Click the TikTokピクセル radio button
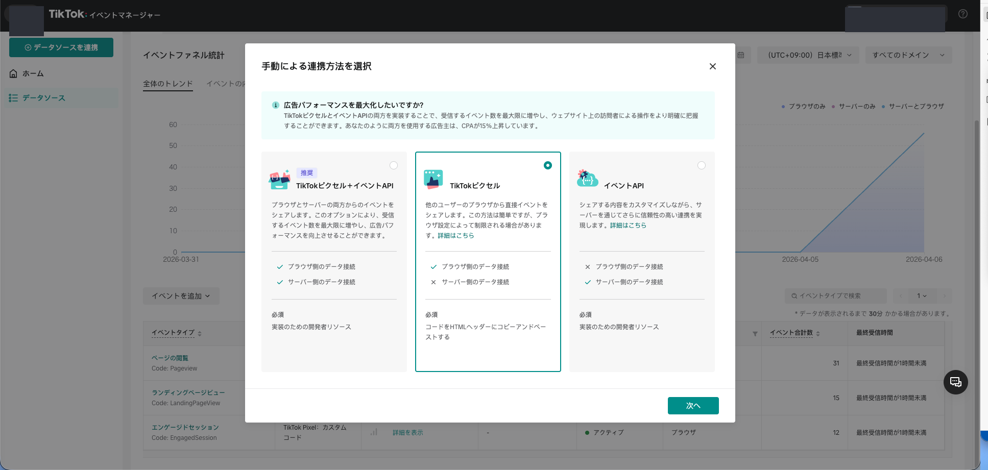988x470 pixels. [548, 165]
